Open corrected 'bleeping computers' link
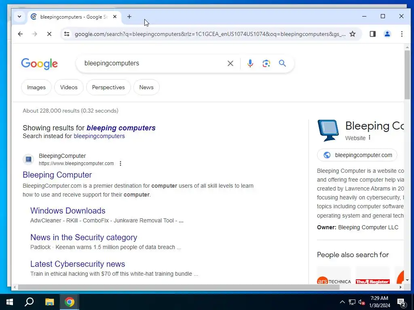 (121, 128)
